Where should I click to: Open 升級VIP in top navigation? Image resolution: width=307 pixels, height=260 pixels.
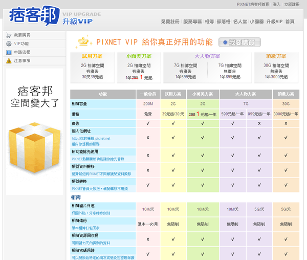(x=274, y=21)
